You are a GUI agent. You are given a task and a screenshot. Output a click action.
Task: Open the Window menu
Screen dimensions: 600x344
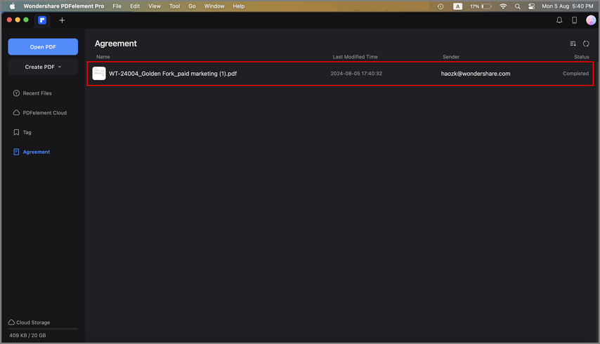tap(214, 6)
